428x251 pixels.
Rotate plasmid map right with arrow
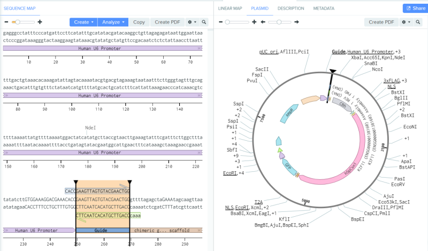click(296, 22)
